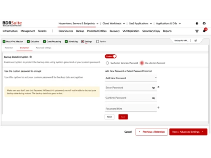Click Previous :: Retention button
The height and width of the screenshot is (158, 211).
coord(151,132)
